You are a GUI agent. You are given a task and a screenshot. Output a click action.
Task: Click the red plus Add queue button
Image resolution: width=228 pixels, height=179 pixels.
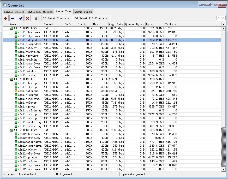point(6,18)
